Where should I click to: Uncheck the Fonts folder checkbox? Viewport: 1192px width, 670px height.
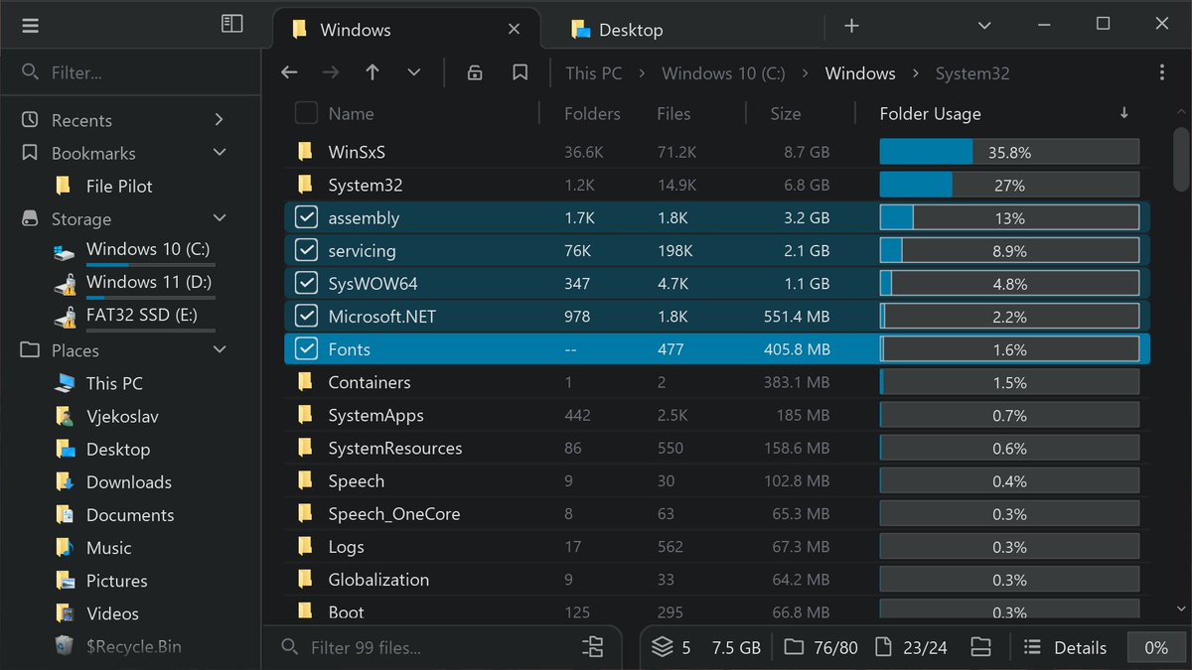click(306, 349)
